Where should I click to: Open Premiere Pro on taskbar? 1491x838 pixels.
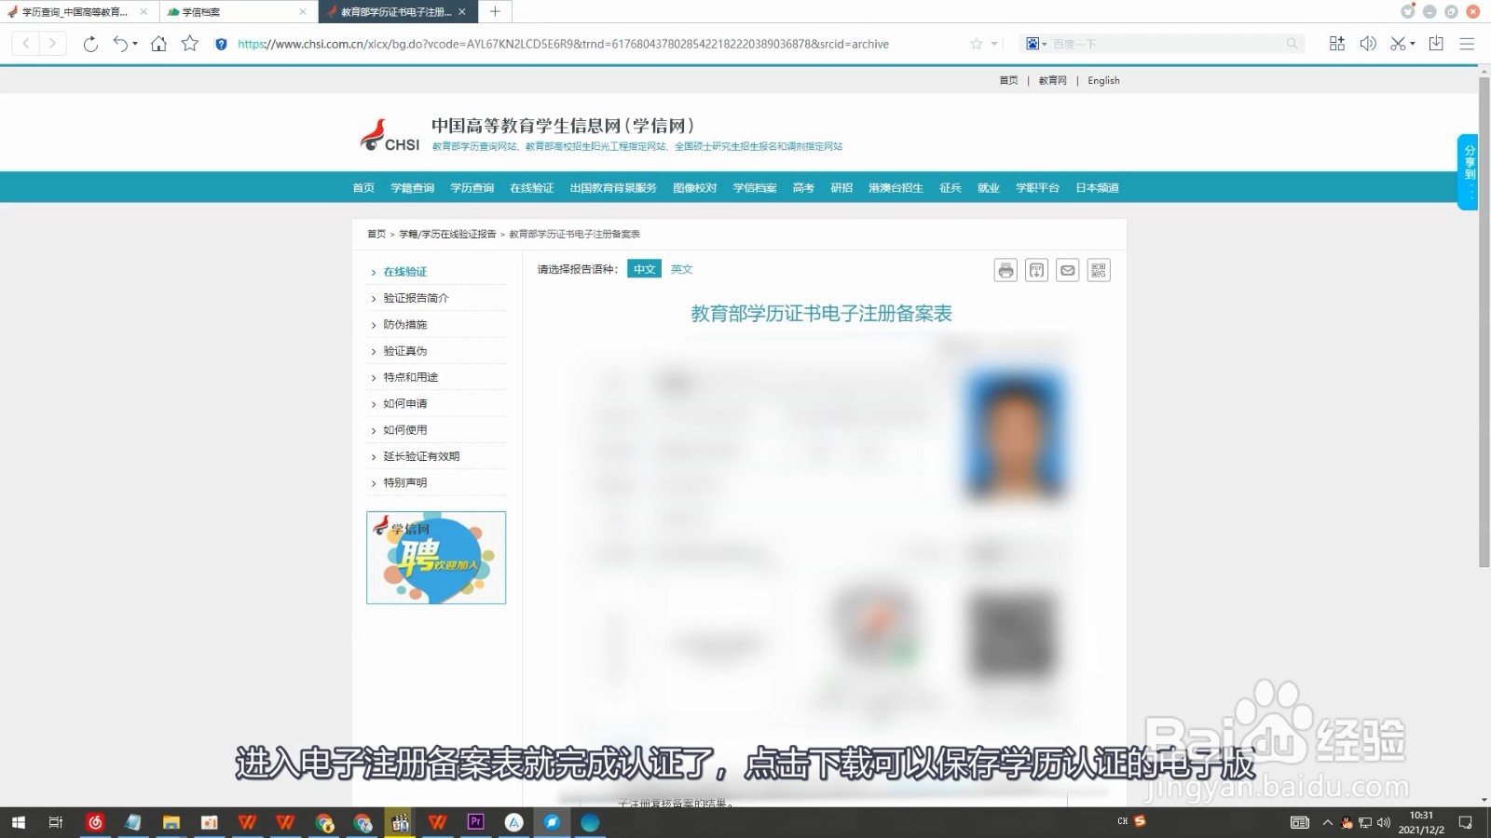[x=476, y=822]
